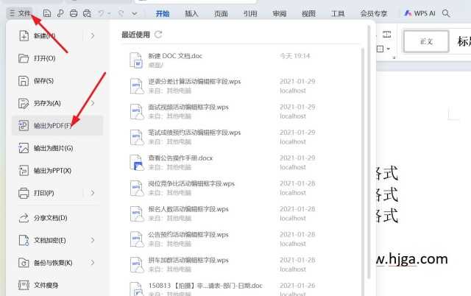This screenshot has height=296, width=471.
Task: Click the paragraph dialog launcher icon
Action: coord(394,57)
